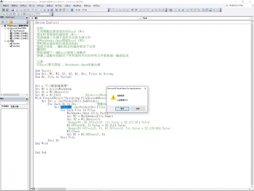
Task: Switch to 性質分類 properties tab
Action: click(14, 106)
